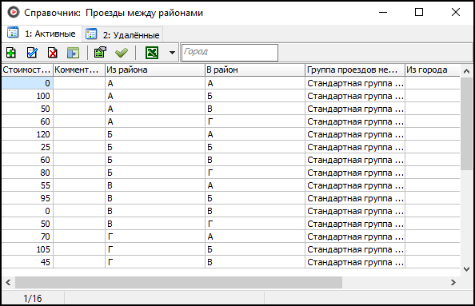Viewport: 475px width, 306px height.
Task: Click the move-to-group panel icon in toolbar
Action: (x=73, y=53)
